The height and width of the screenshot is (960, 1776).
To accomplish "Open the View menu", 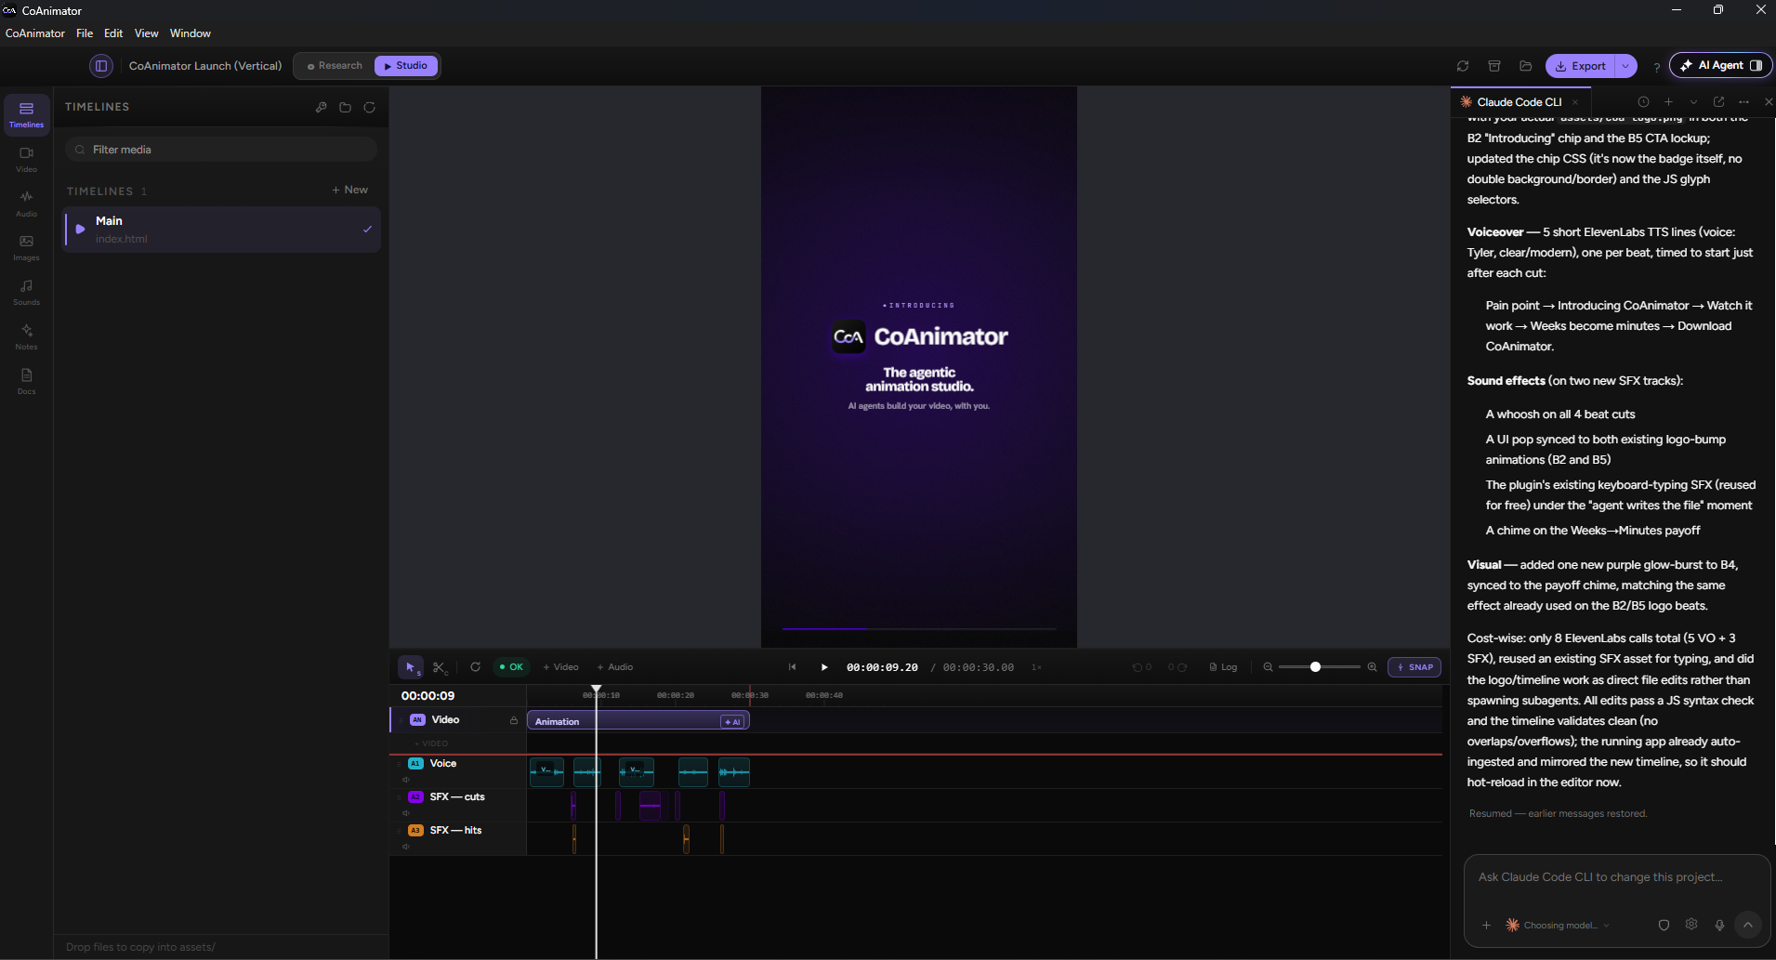I will click(x=146, y=33).
